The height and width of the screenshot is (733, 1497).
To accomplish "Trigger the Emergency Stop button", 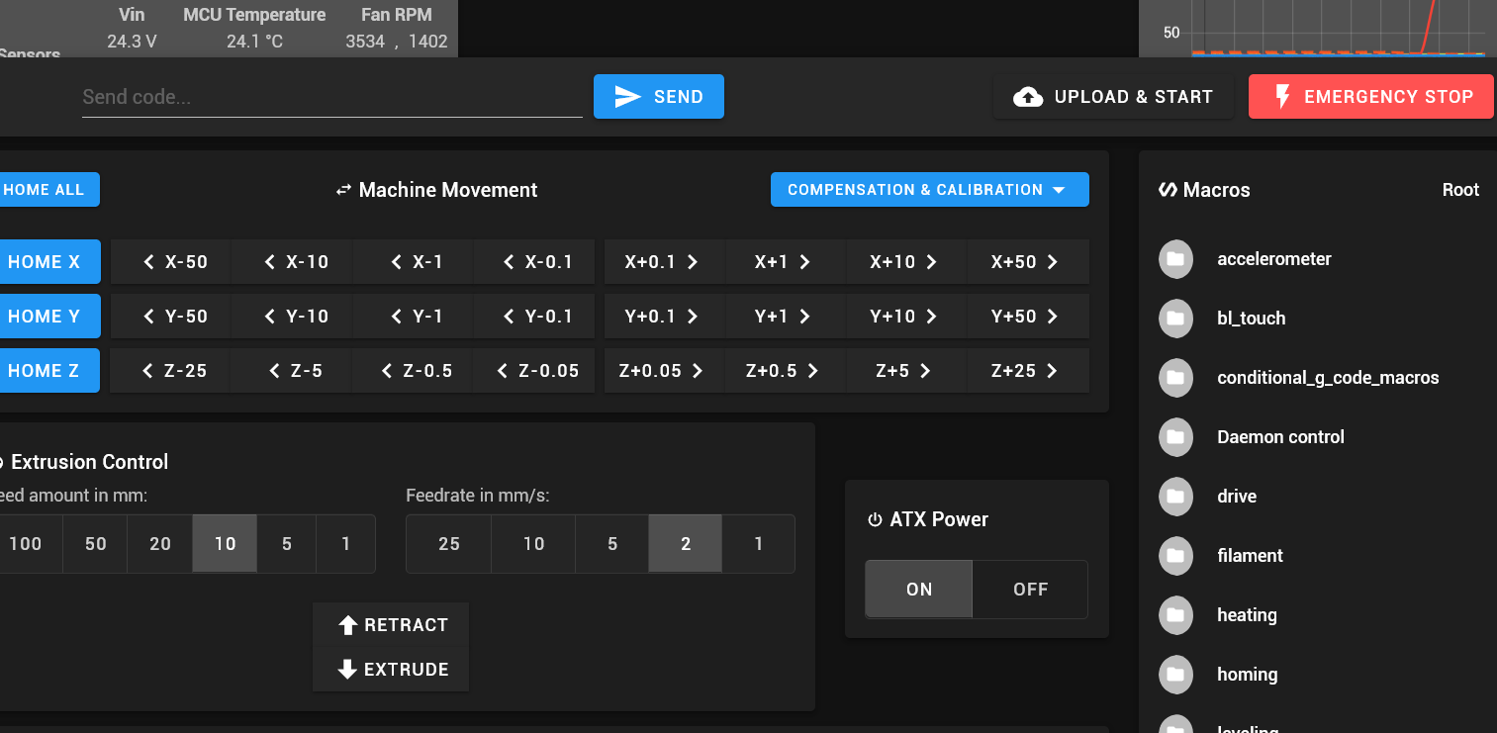I will click(1371, 97).
